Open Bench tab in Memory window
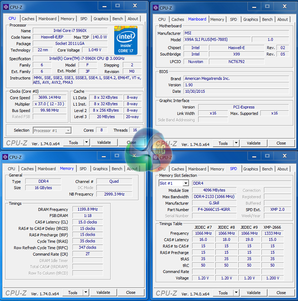This screenshot has width=298, height=301. tap(117, 169)
